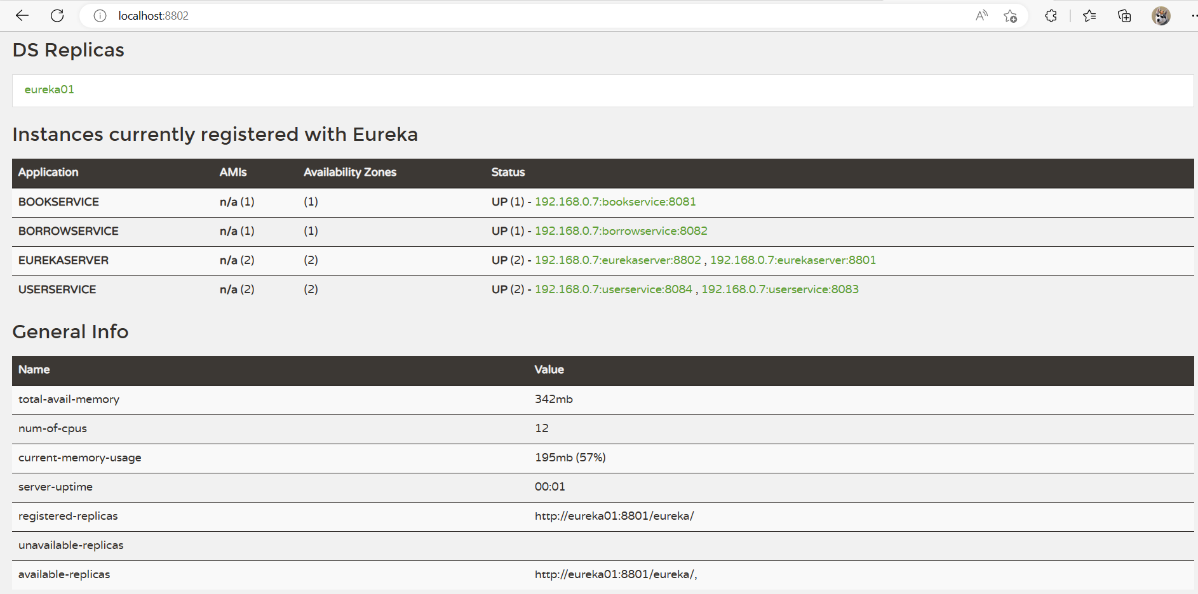Open the eureka01 replica link

(x=50, y=89)
